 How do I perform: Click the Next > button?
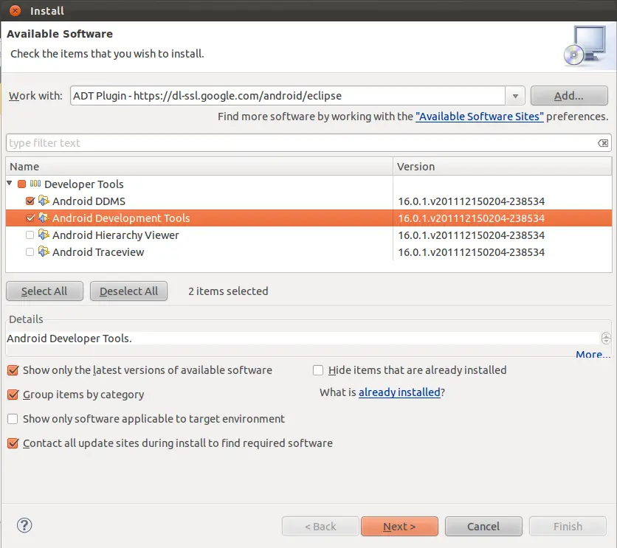pyautogui.click(x=399, y=527)
